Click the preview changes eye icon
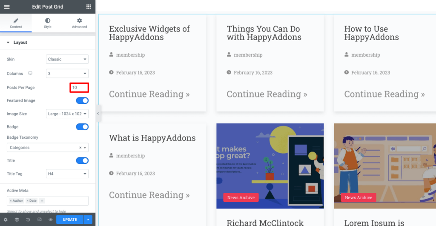 [x=50, y=220]
